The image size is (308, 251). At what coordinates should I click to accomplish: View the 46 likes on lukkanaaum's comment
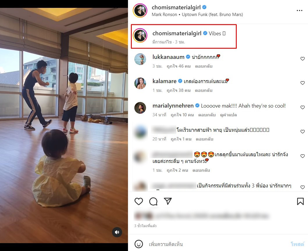click(179, 66)
